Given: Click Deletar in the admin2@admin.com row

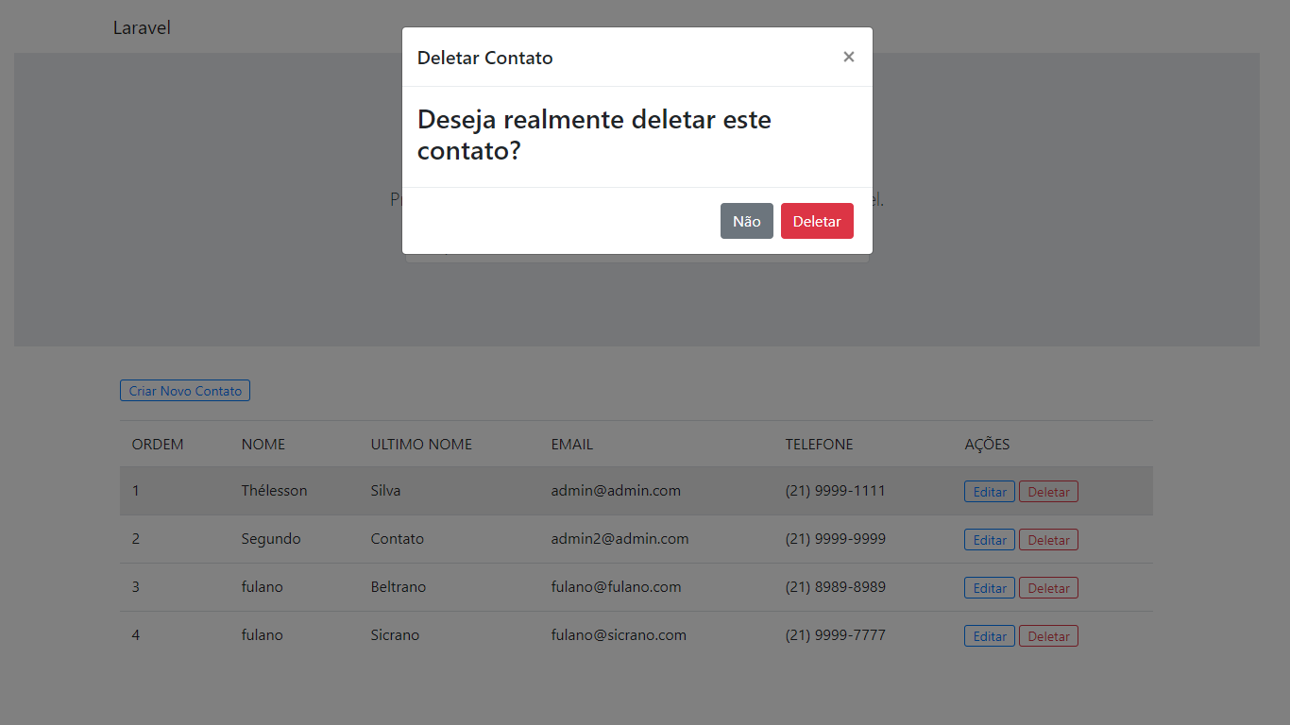Looking at the screenshot, I should (x=1048, y=540).
